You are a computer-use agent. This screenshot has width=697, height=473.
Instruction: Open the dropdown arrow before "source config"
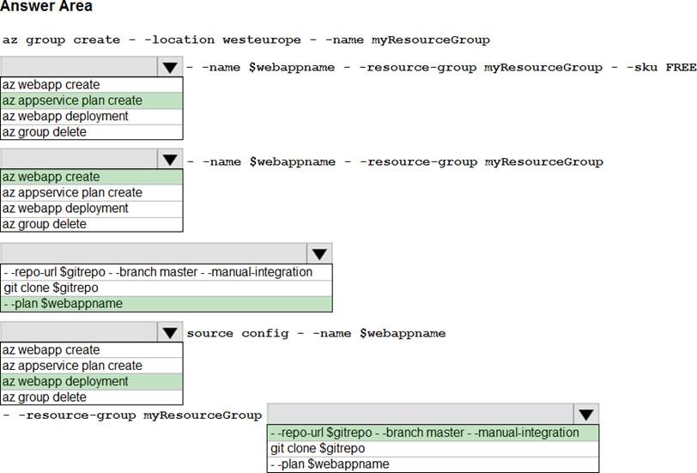pos(170,332)
